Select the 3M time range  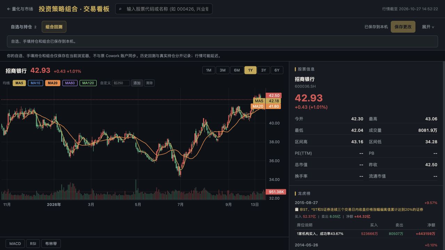coord(222,70)
